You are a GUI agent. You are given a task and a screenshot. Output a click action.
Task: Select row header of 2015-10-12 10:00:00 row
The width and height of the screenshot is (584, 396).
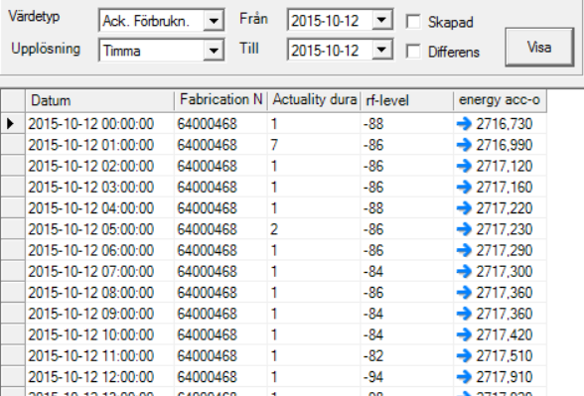(13, 334)
